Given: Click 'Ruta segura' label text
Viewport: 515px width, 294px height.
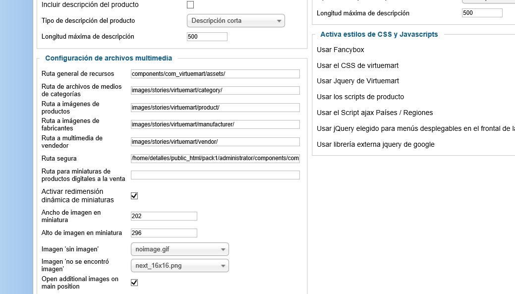Looking at the screenshot, I should (59, 158).
